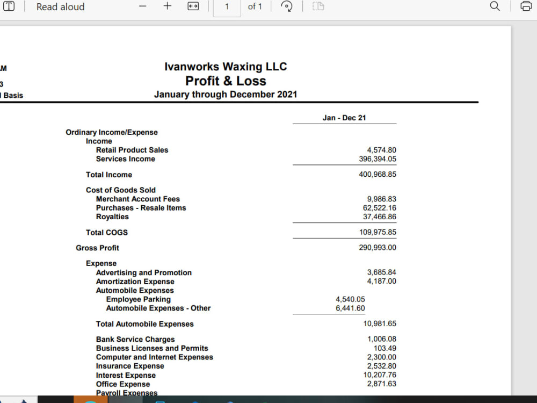Screen dimensions: 537x403
Task: Click 'Advertising and Promotion' row label
Action: click(144, 273)
